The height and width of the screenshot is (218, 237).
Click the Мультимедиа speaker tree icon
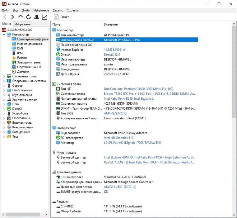[9, 95]
